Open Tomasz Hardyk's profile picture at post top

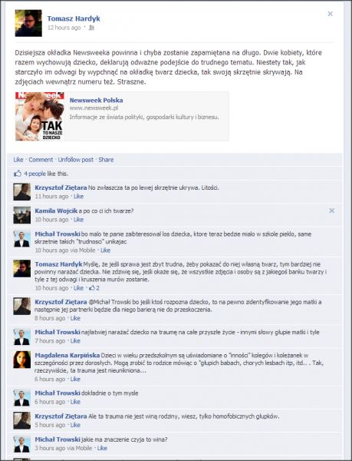28,23
